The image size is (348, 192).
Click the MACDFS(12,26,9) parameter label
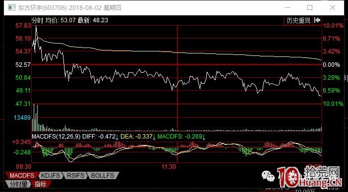pos(56,137)
